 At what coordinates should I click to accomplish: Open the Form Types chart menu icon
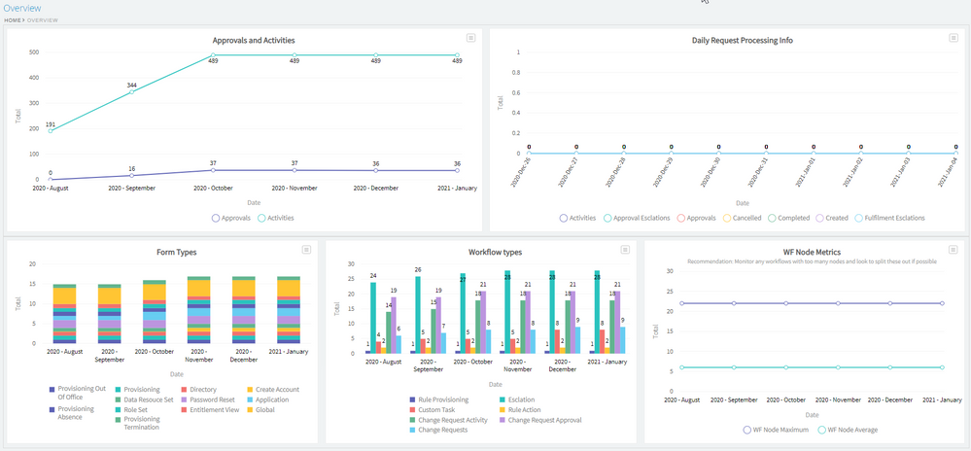click(306, 250)
